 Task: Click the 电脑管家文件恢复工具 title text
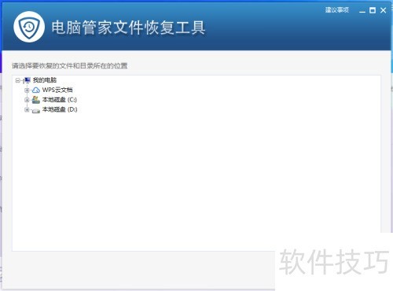[x=128, y=28]
